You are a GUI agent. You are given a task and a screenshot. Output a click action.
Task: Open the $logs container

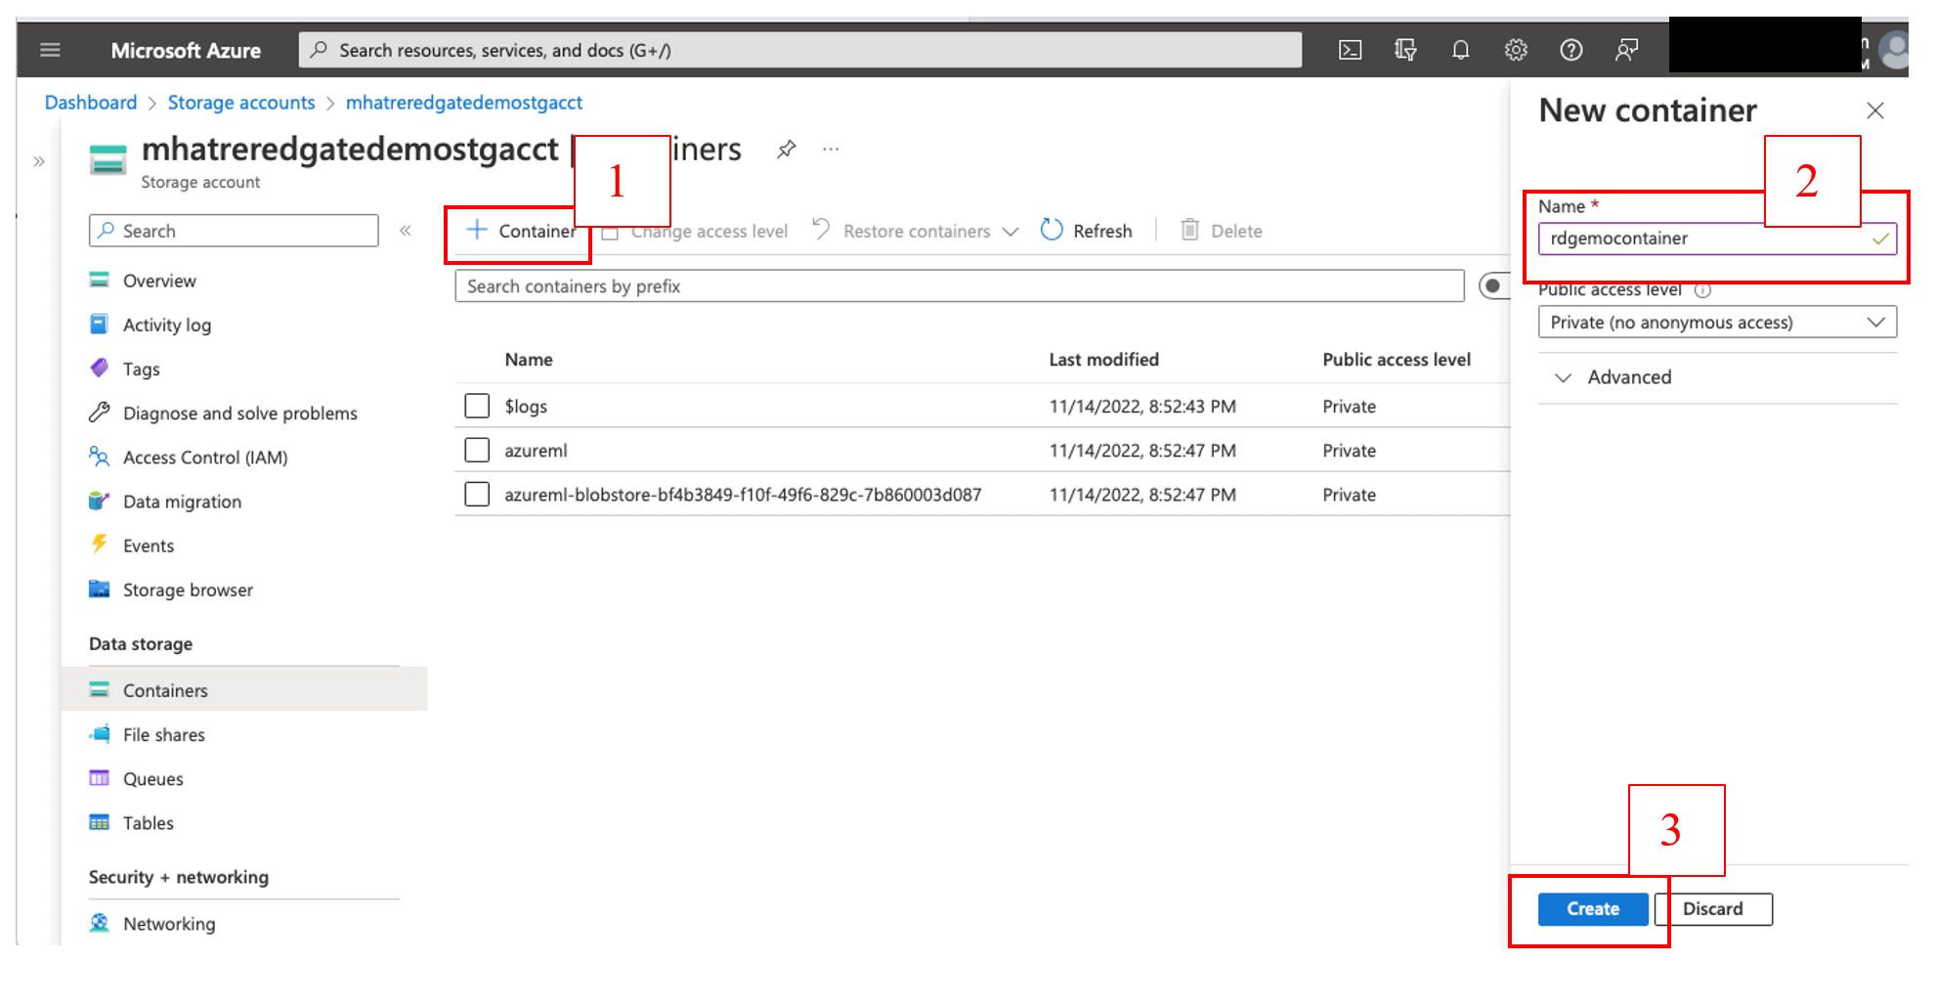526,407
